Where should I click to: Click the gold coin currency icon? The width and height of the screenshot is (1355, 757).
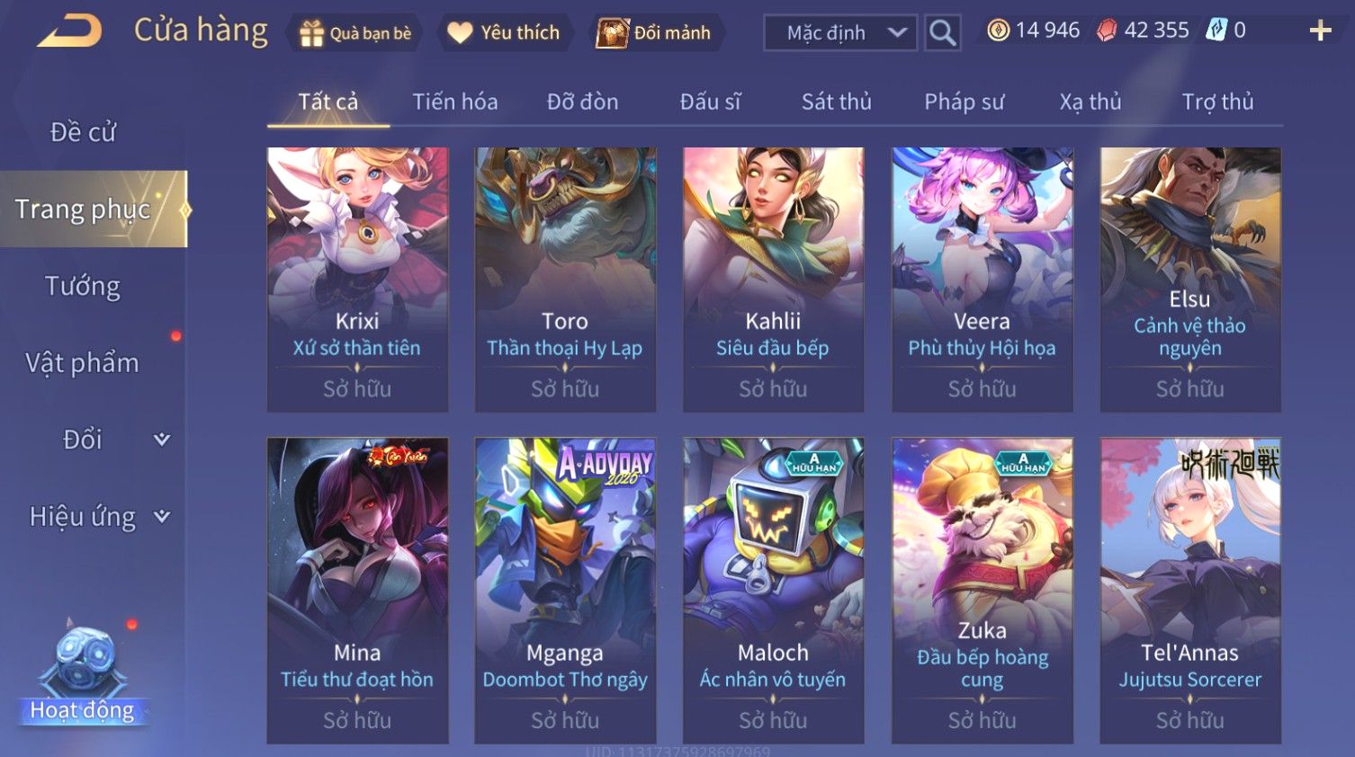[998, 31]
